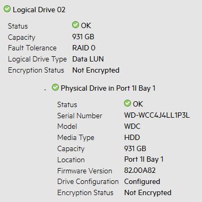Select the Physical Drive in Port 1I Bay 1 heading
The height and width of the screenshot is (202, 202).
[108, 88]
